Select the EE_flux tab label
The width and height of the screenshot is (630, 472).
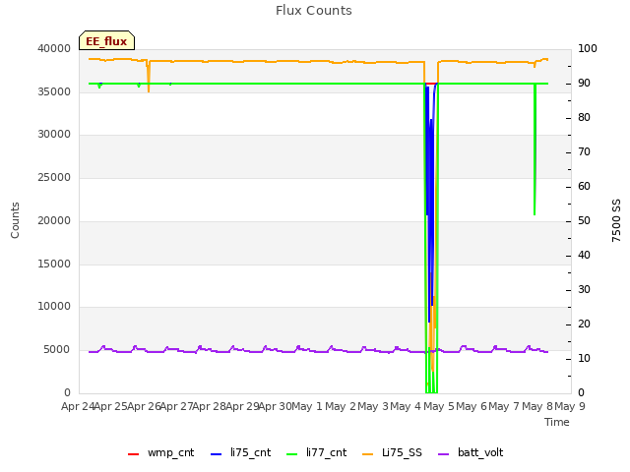(x=106, y=41)
